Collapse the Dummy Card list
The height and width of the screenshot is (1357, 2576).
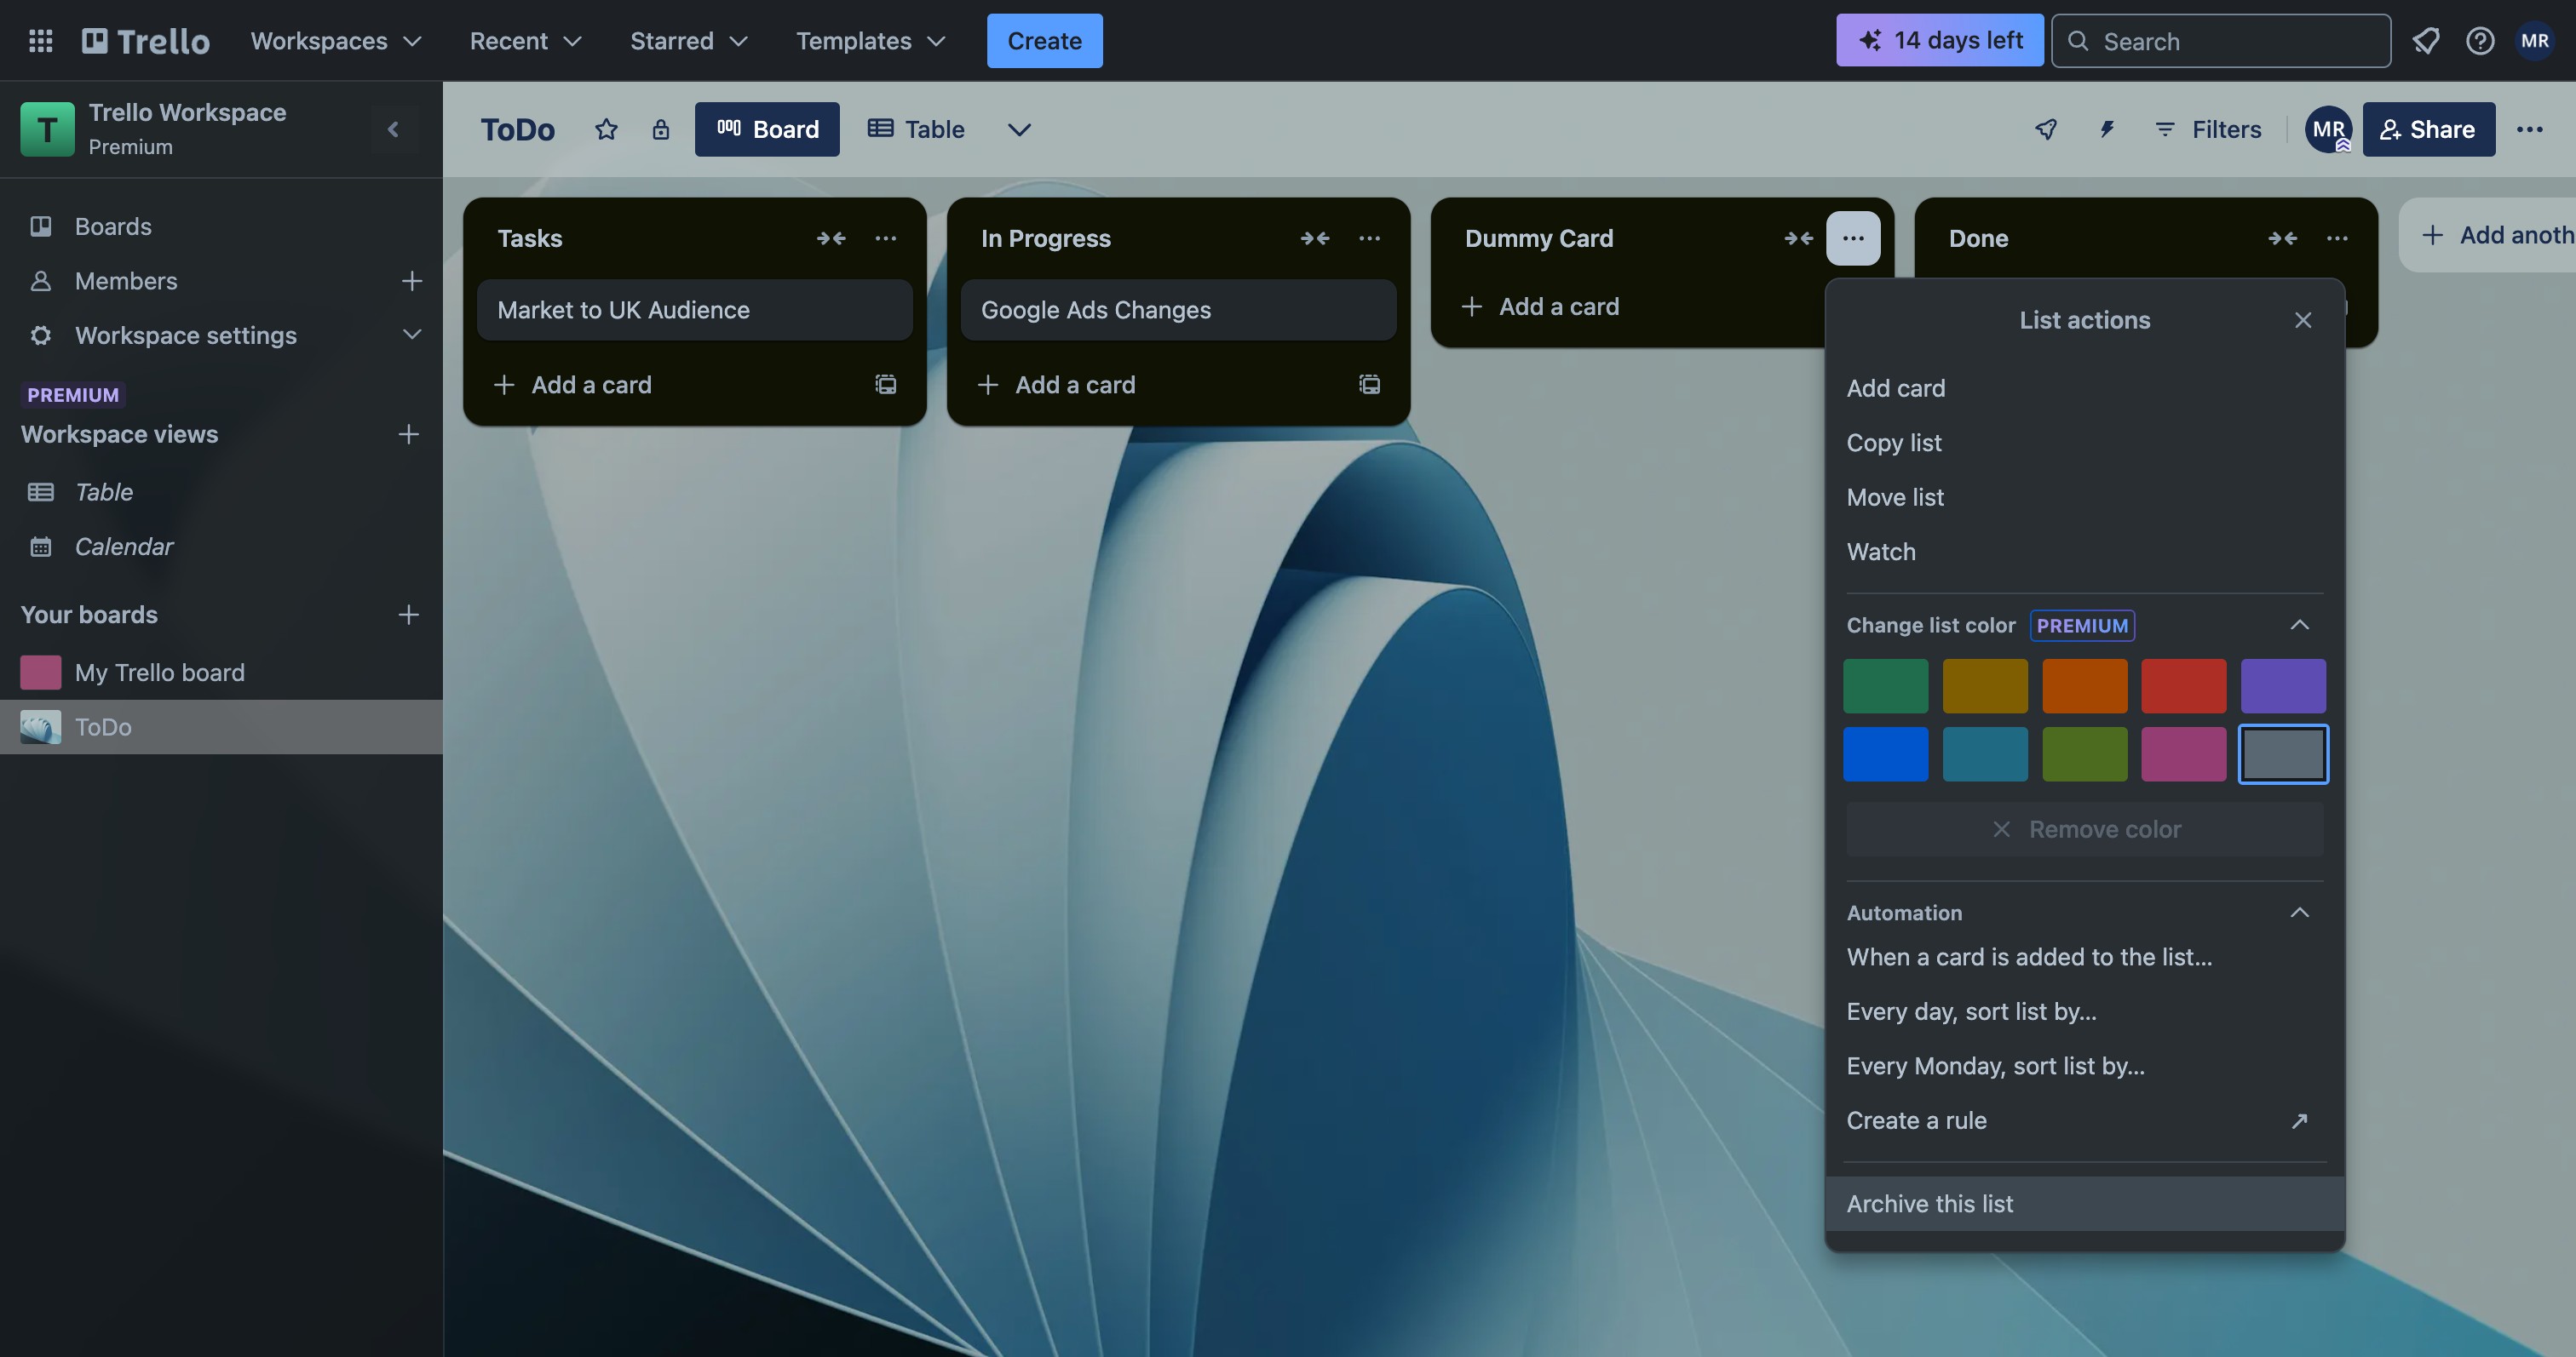[1798, 238]
